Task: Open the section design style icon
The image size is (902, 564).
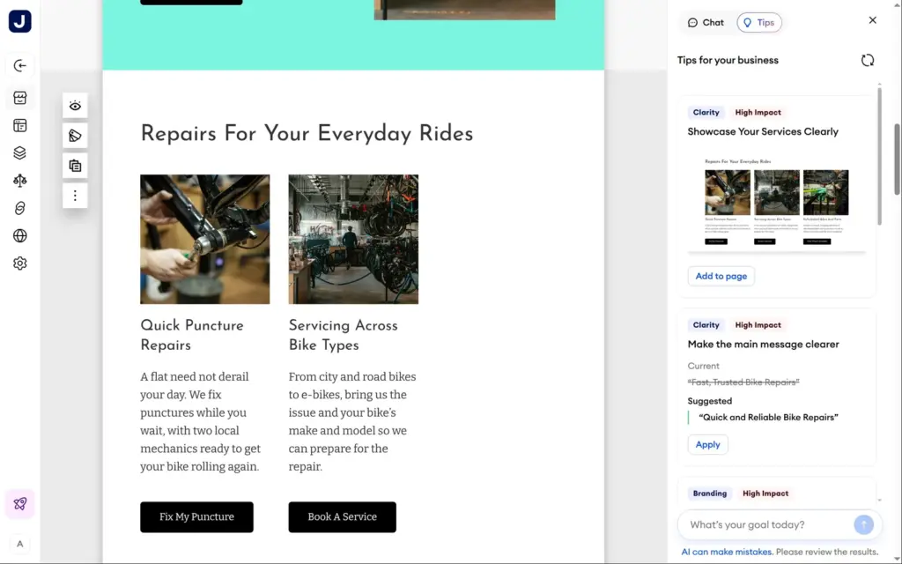Action: point(76,136)
